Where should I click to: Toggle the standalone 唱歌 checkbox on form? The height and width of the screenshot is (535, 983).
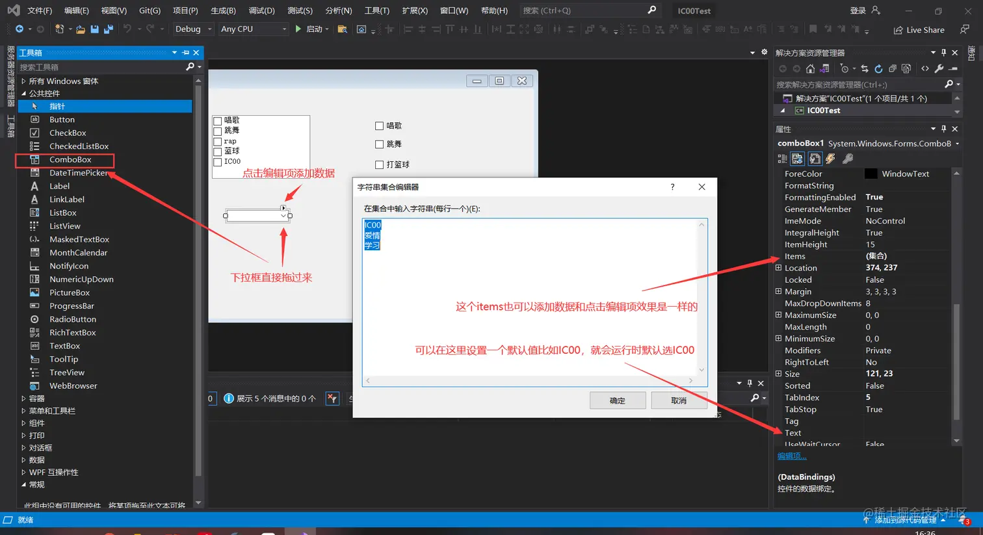point(379,126)
